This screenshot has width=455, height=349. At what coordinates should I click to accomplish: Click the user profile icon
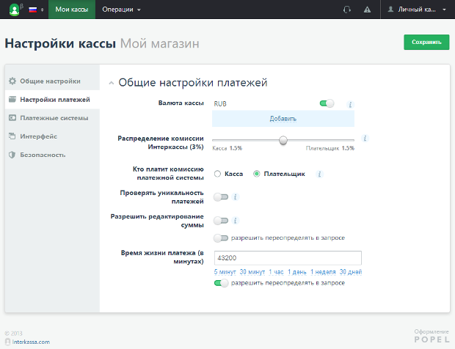pos(390,10)
